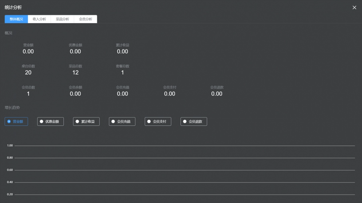Select the 优惠金额 trend radio button

click(50, 121)
